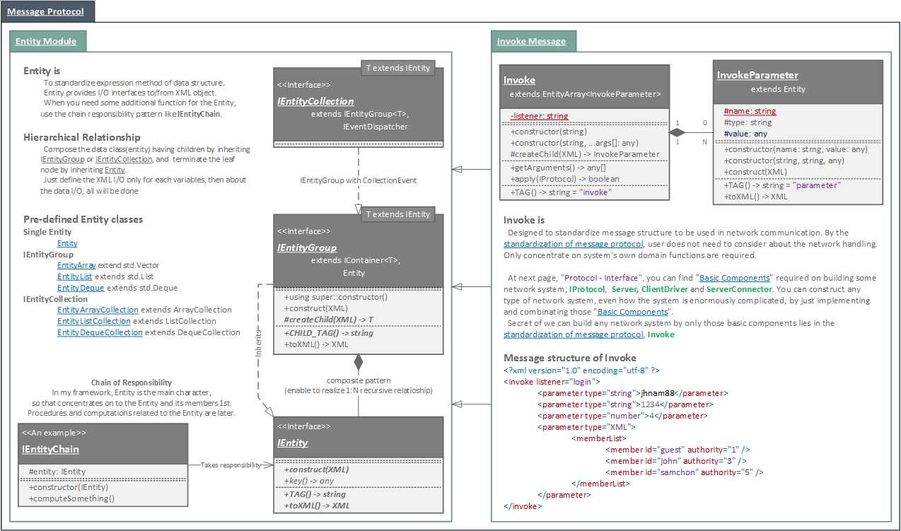The height and width of the screenshot is (531, 901).
Task: Select the IEntityGroup class title
Action: click(307, 247)
